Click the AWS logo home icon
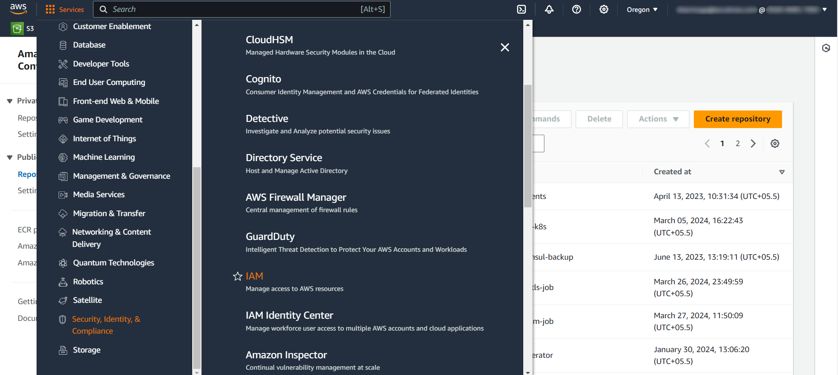838x375 pixels. (18, 9)
